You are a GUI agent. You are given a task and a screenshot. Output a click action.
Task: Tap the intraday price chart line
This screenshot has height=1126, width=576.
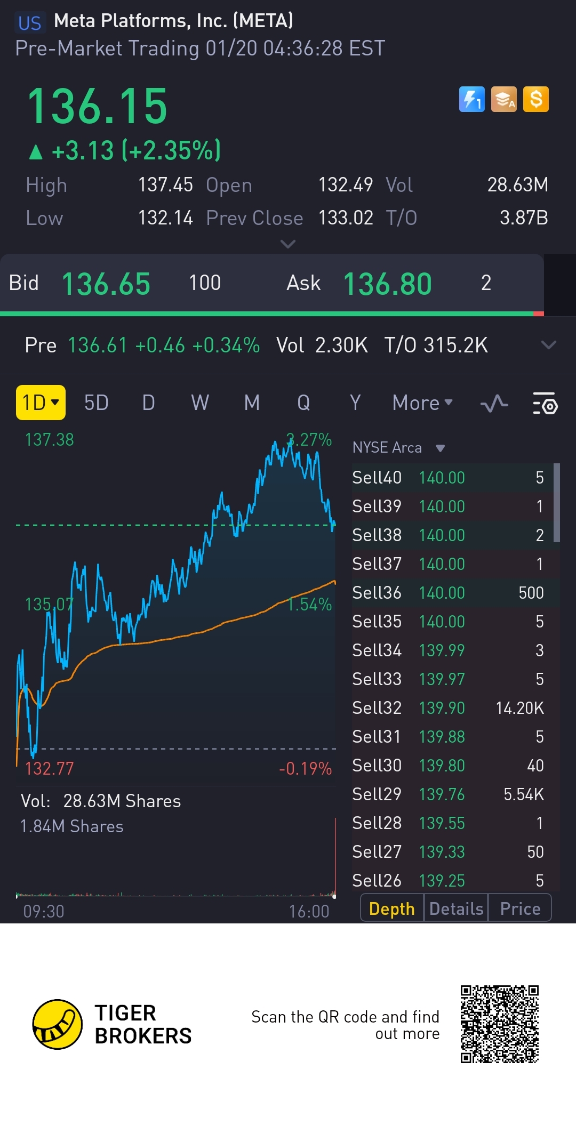(x=176, y=597)
